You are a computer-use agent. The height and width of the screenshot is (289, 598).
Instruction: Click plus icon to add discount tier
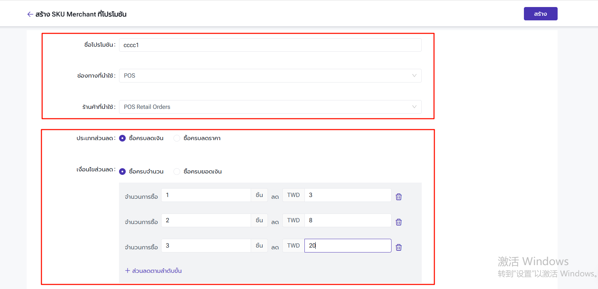[x=127, y=271]
